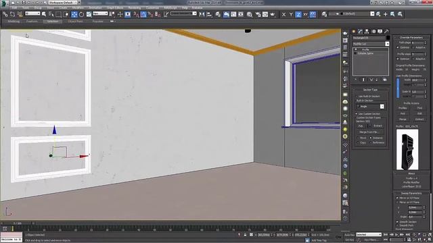Click the Align tool
The height and width of the screenshot is (243, 433).
(x=209, y=14)
